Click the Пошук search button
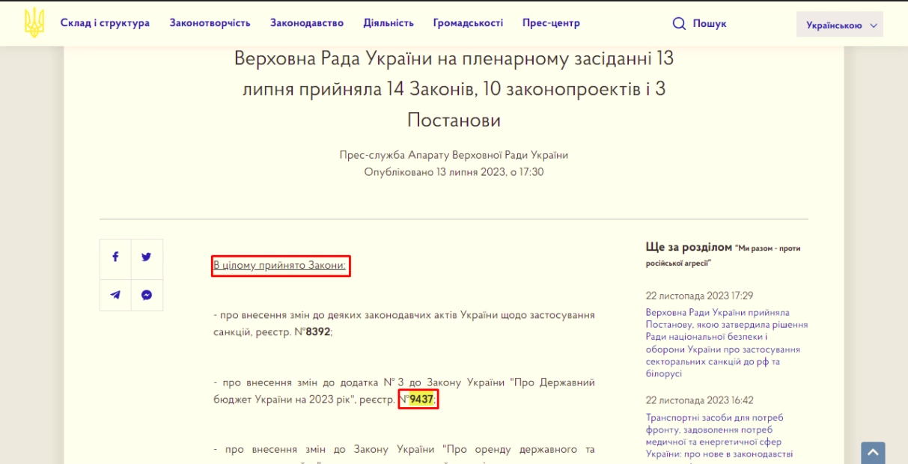The height and width of the screenshot is (464, 908). [x=699, y=23]
